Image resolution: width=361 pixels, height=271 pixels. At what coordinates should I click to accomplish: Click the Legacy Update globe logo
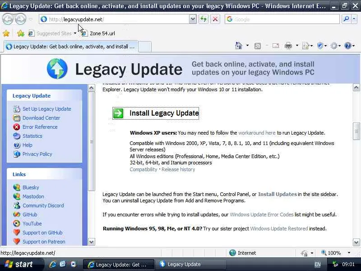[57, 69]
